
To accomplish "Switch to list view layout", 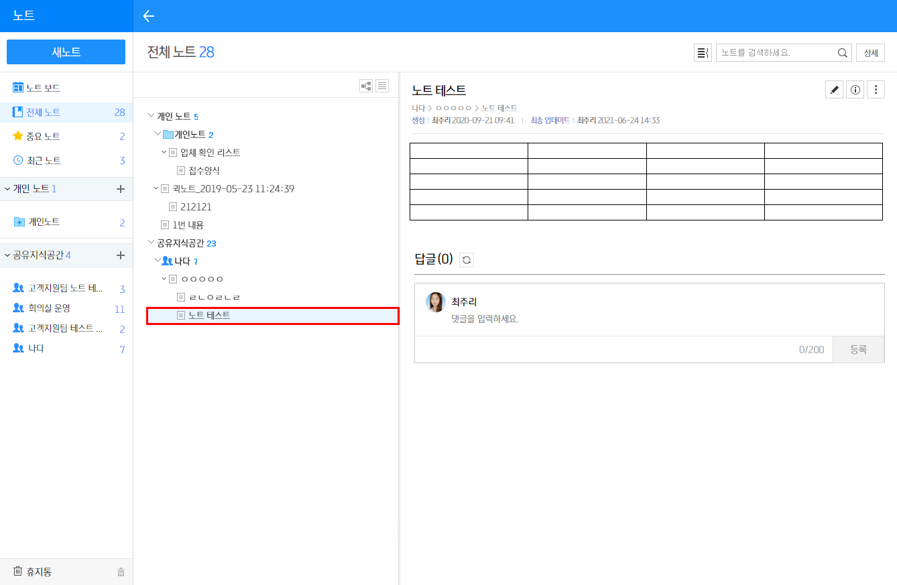I will pyautogui.click(x=382, y=86).
